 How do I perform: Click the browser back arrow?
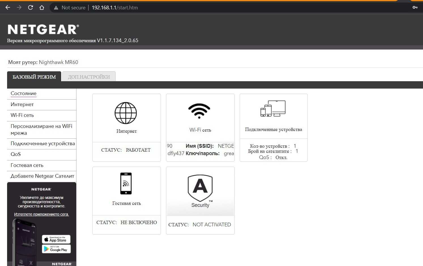pos(8,8)
